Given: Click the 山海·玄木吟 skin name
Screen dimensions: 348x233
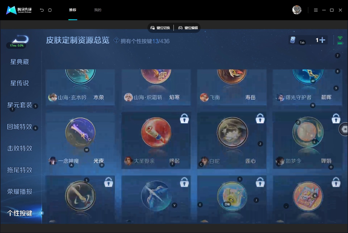Looking at the screenshot, I should (x=72, y=97).
